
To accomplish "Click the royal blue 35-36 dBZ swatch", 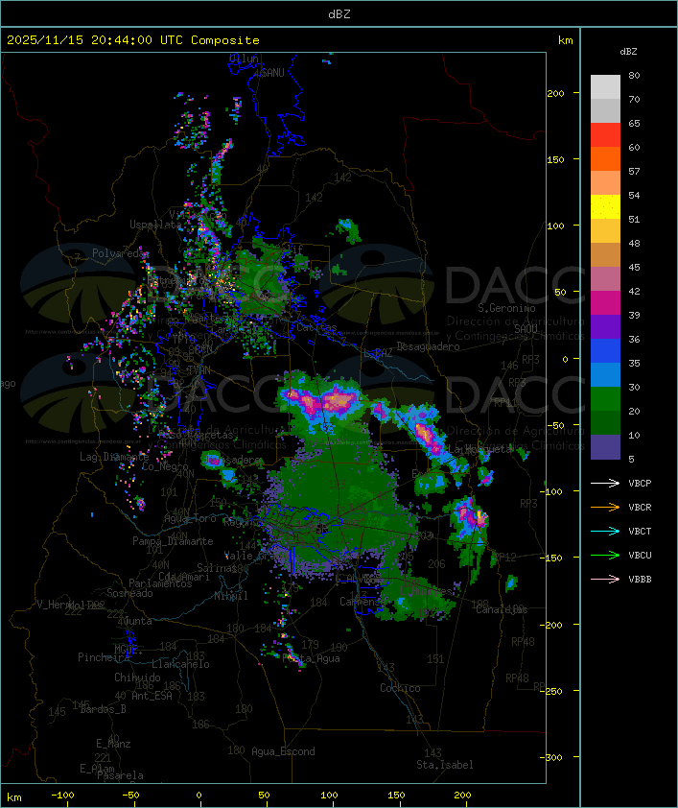I will (605, 351).
